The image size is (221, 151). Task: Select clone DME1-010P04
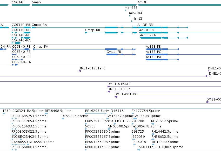point(164,92)
